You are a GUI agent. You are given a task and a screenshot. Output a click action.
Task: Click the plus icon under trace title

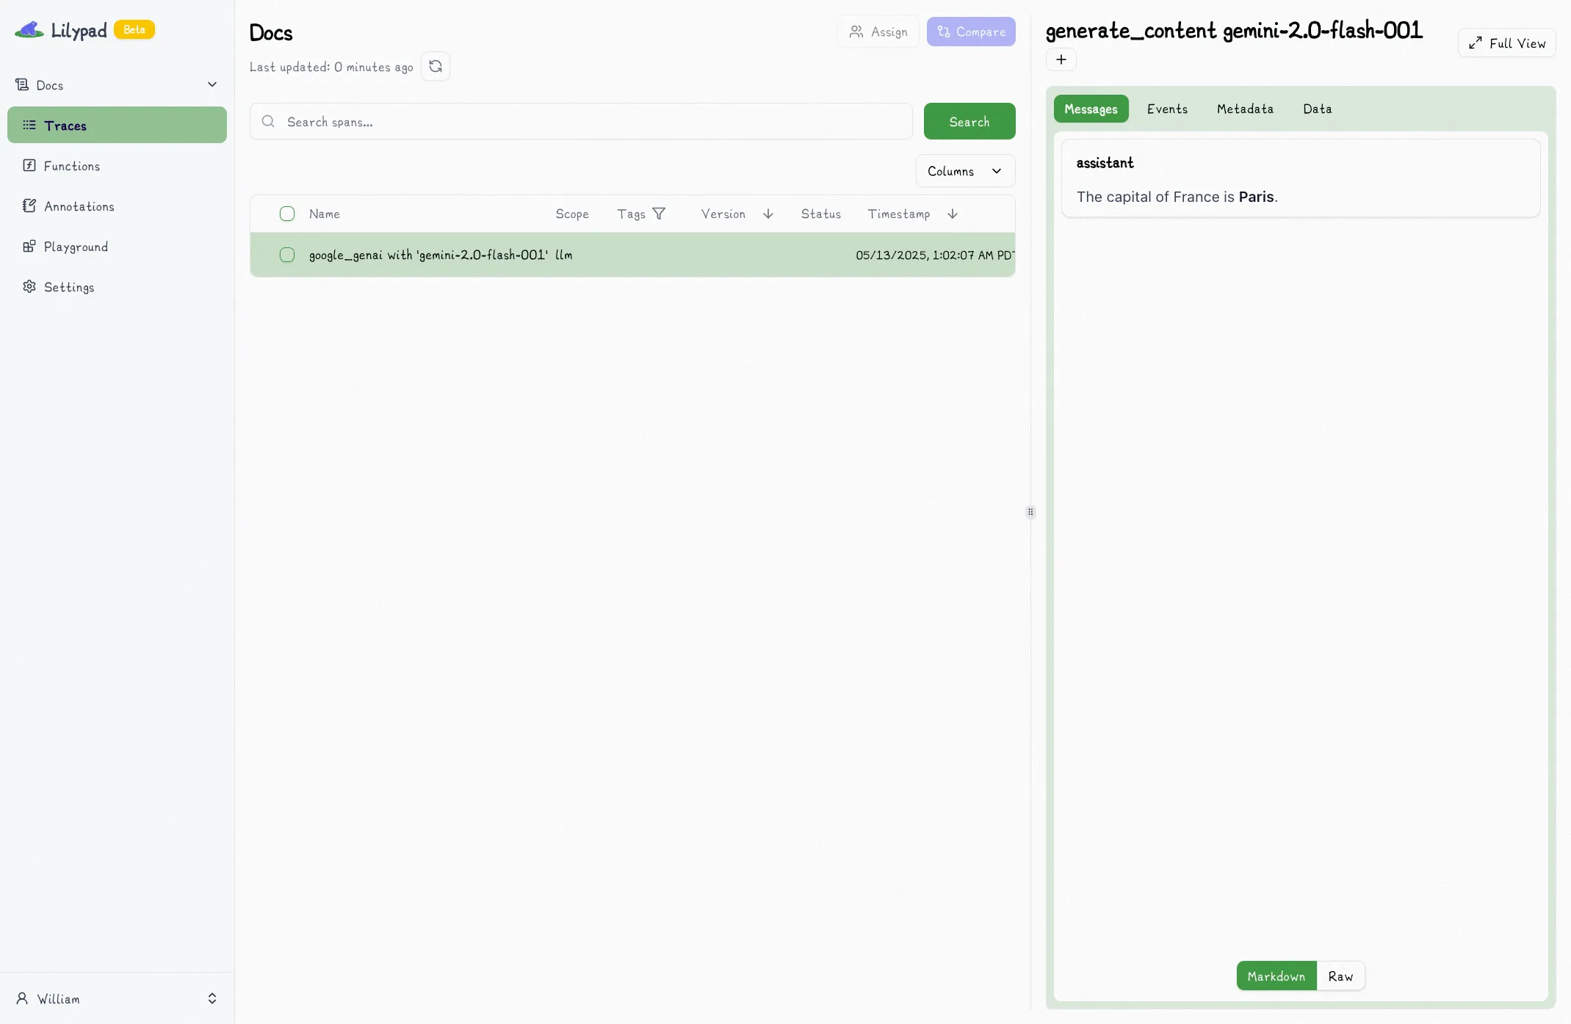[x=1061, y=60]
